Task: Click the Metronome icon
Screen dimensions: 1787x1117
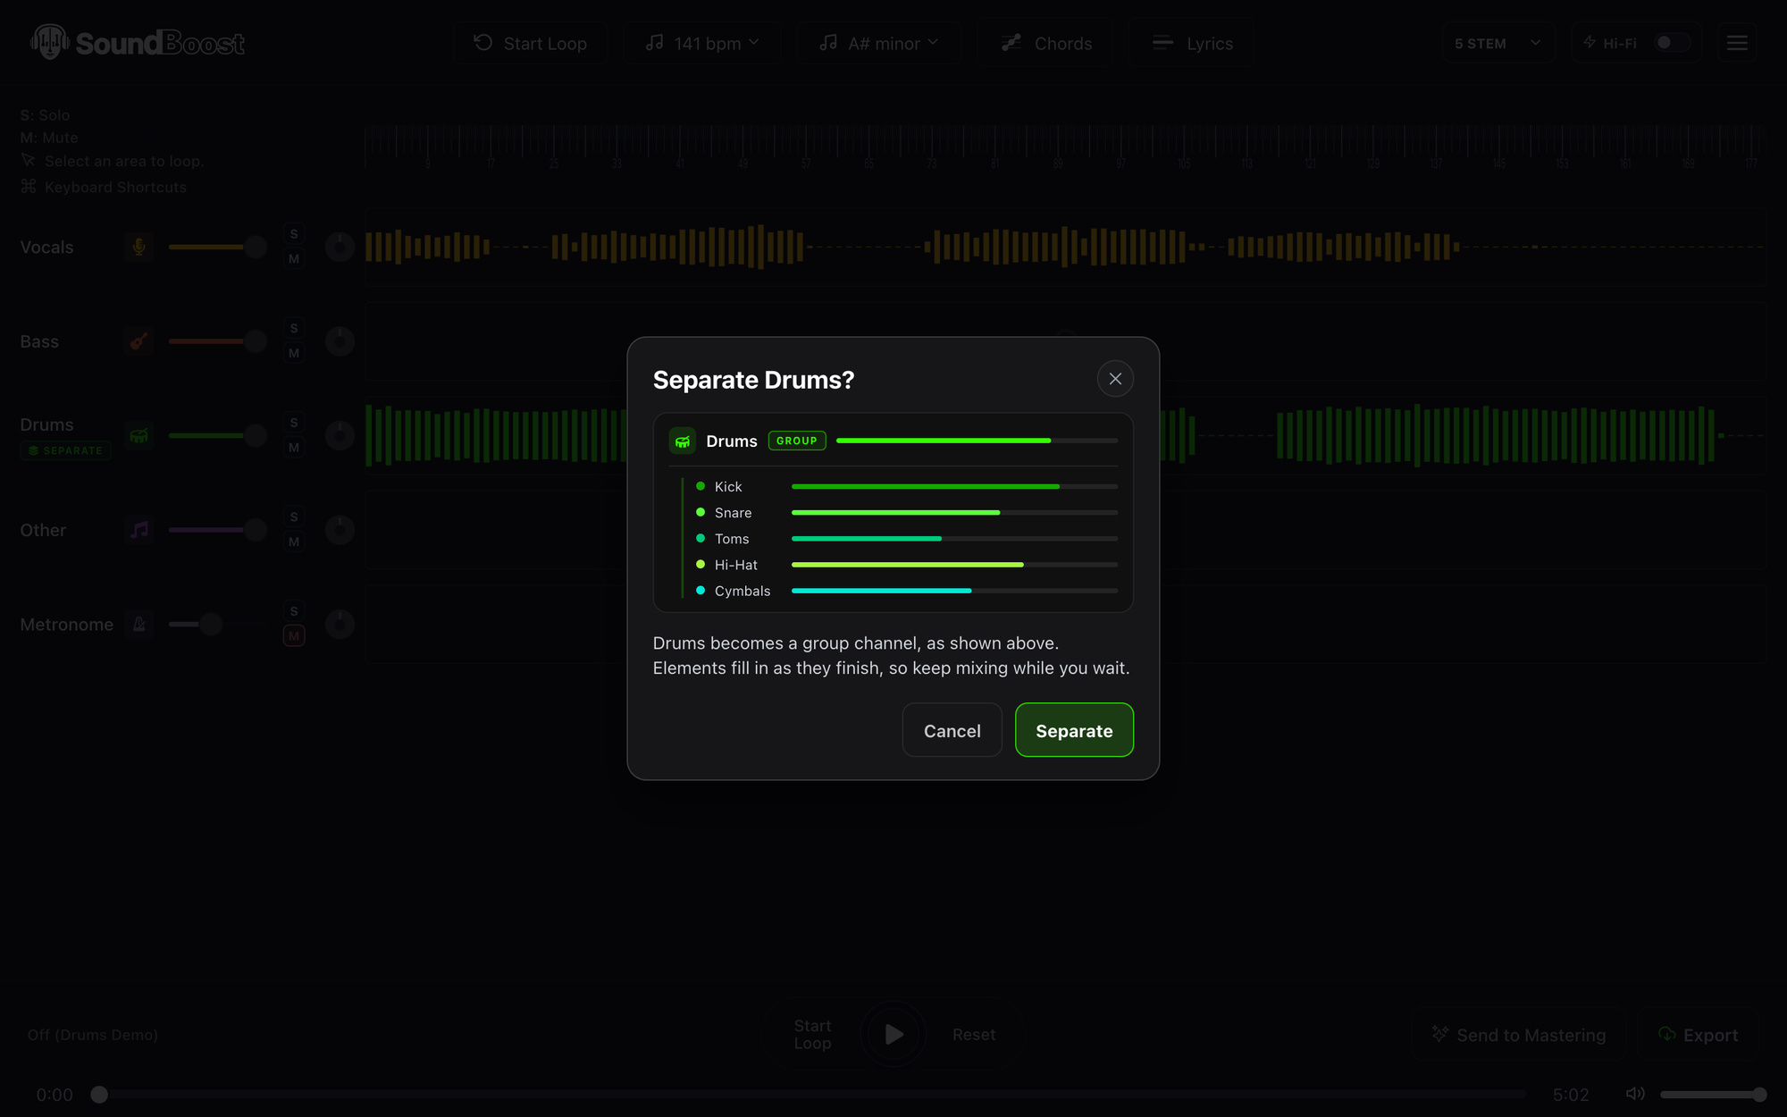Action: 138,624
